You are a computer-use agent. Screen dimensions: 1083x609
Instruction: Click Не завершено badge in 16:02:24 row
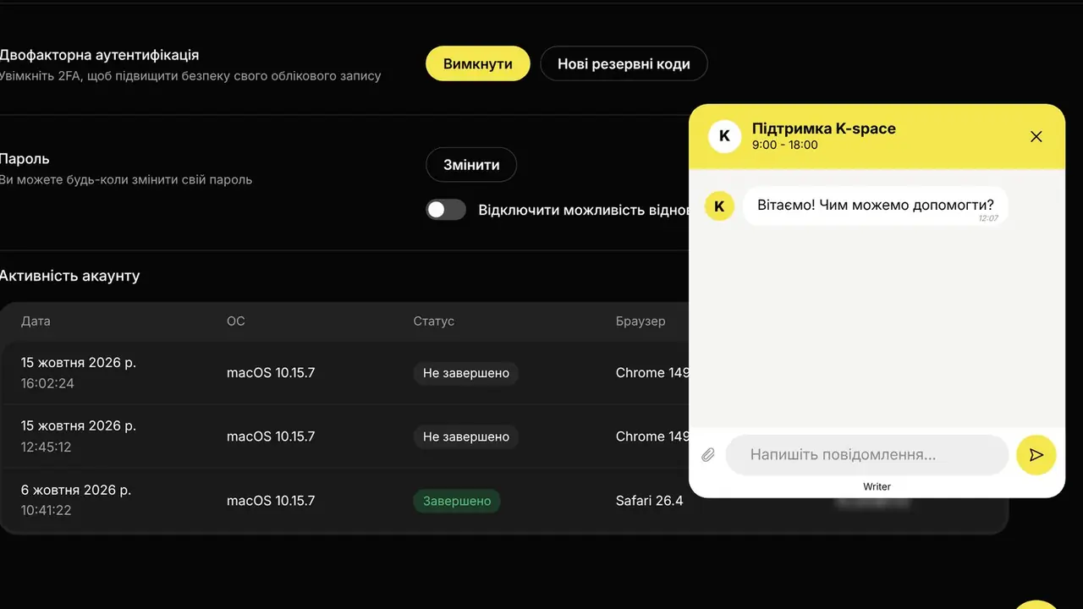466,373
